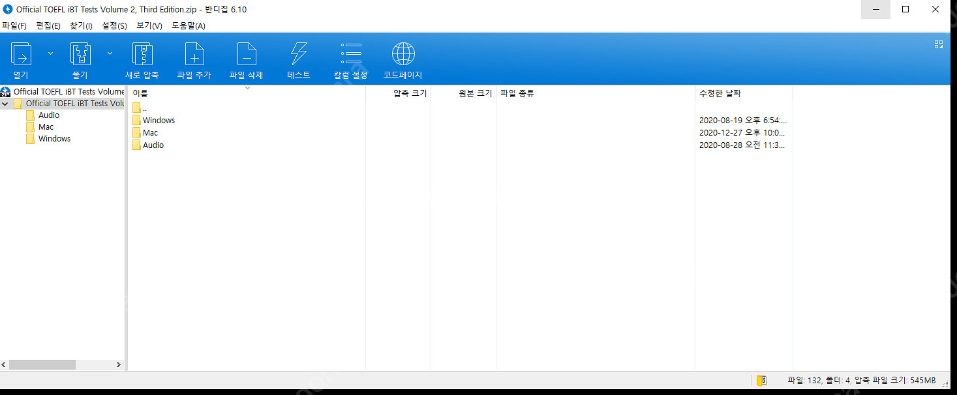
Task: Click the 2020-08-19 modified date cell
Action: tap(743, 120)
